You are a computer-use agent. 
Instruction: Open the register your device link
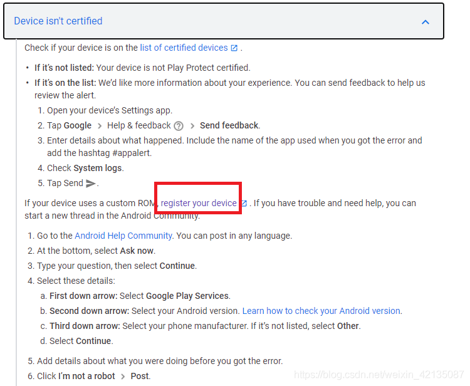(x=199, y=203)
